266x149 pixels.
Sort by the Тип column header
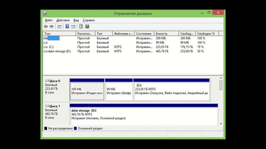pos(104,34)
